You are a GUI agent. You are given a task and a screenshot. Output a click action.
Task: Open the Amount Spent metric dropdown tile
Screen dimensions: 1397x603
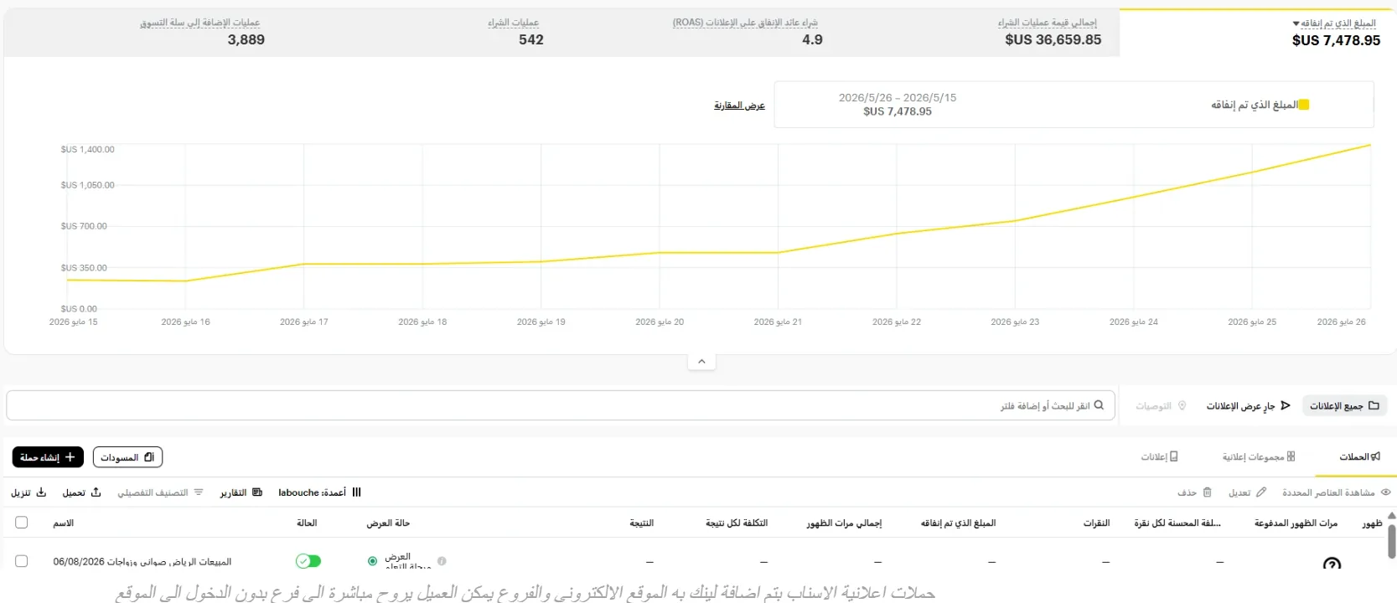(x=1256, y=33)
